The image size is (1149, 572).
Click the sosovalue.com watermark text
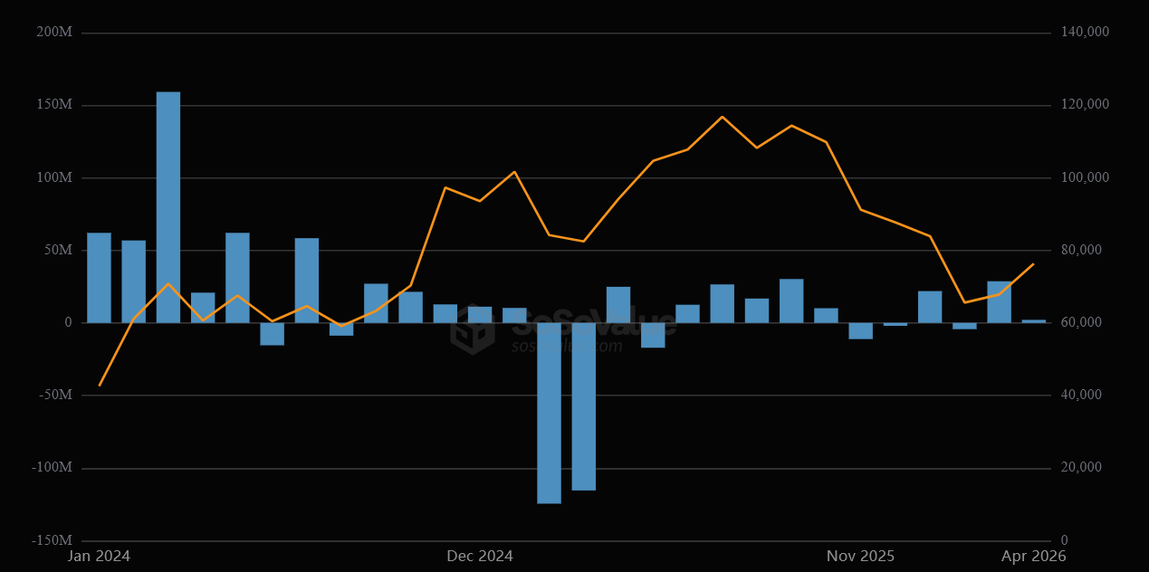coord(567,346)
